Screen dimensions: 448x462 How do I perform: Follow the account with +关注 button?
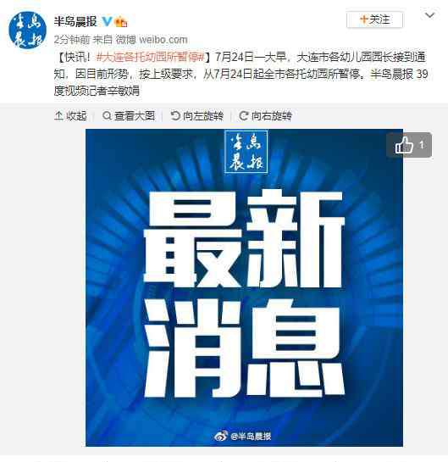(x=374, y=19)
